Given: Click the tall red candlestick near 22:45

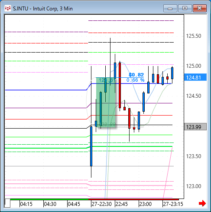Looking at the screenshot, I should tap(120, 86).
